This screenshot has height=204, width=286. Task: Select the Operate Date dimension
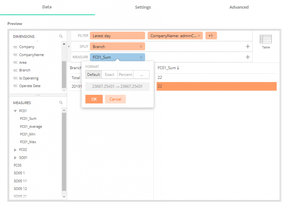tap(30, 86)
